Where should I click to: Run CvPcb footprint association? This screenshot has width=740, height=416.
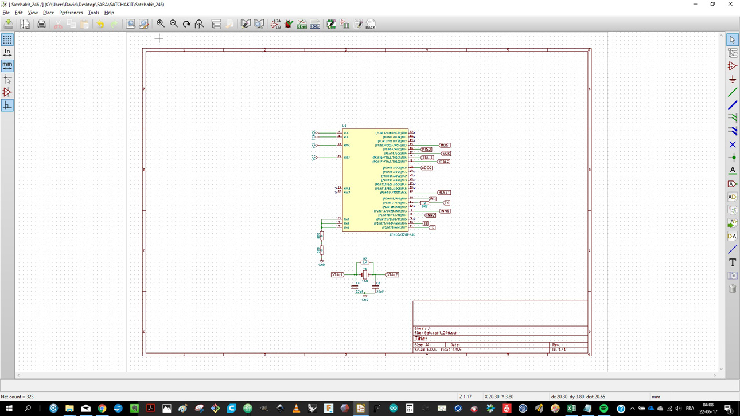click(332, 24)
